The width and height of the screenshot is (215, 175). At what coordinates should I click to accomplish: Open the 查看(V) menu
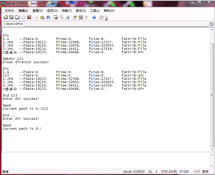coord(38,11)
